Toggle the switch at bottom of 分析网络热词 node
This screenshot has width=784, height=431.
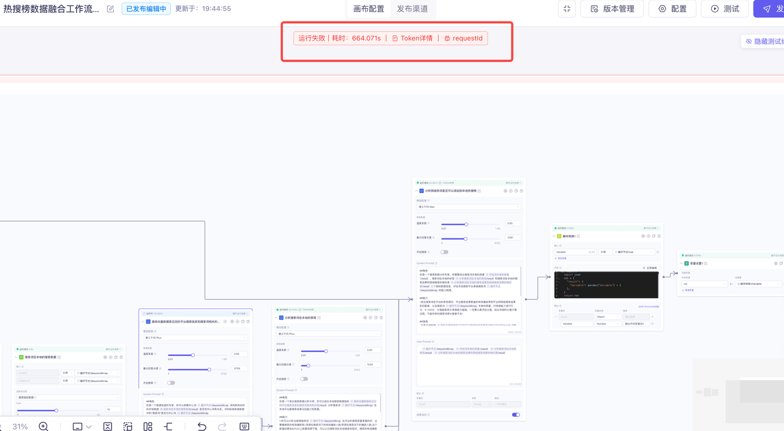pos(516,414)
